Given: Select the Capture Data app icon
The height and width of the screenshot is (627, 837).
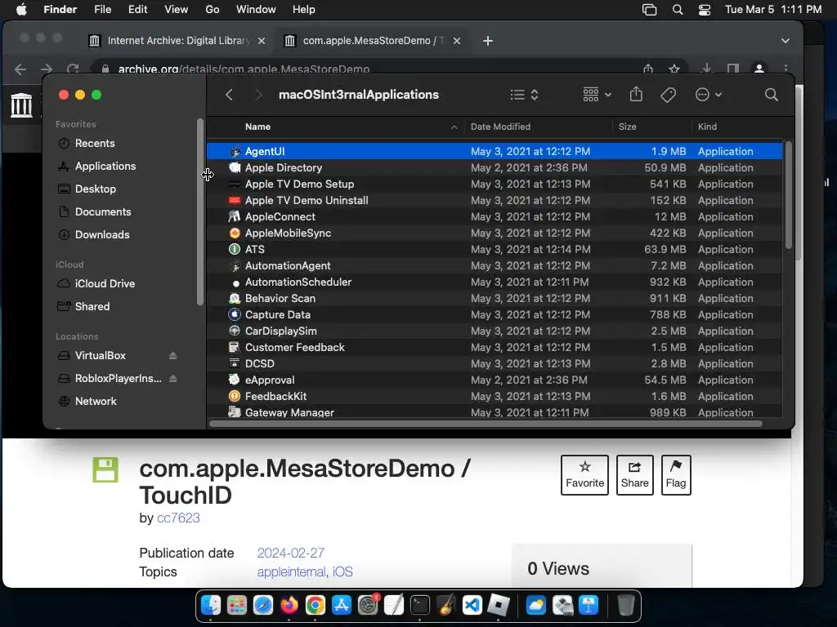Looking at the screenshot, I should pyautogui.click(x=235, y=314).
